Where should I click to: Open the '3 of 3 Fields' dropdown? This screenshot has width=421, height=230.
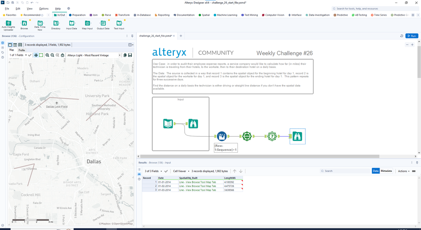(x=153, y=171)
